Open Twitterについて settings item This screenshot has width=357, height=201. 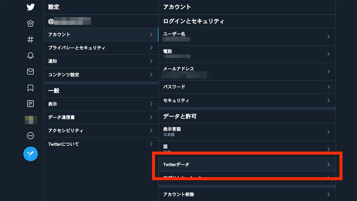point(101,144)
